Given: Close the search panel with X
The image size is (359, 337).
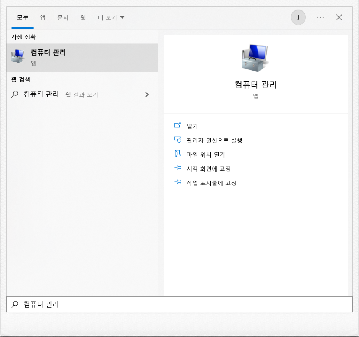Looking at the screenshot, I should tap(339, 17).
